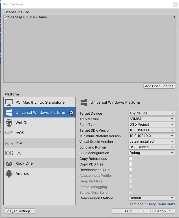Click the tvOS platform icon
This screenshot has height=218, width=179.
coord(9,133)
